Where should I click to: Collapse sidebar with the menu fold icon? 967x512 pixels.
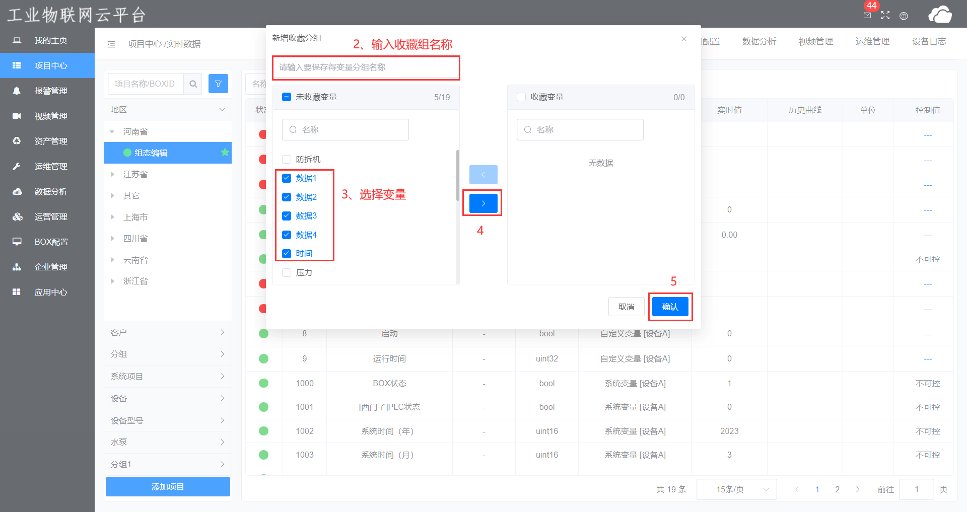[x=111, y=44]
